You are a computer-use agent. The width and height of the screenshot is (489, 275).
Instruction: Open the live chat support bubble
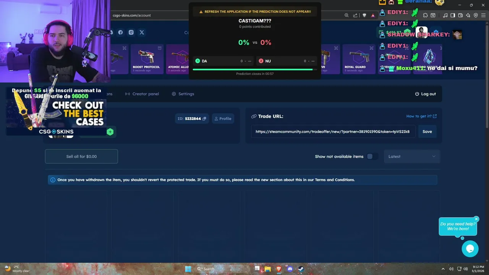(x=470, y=249)
